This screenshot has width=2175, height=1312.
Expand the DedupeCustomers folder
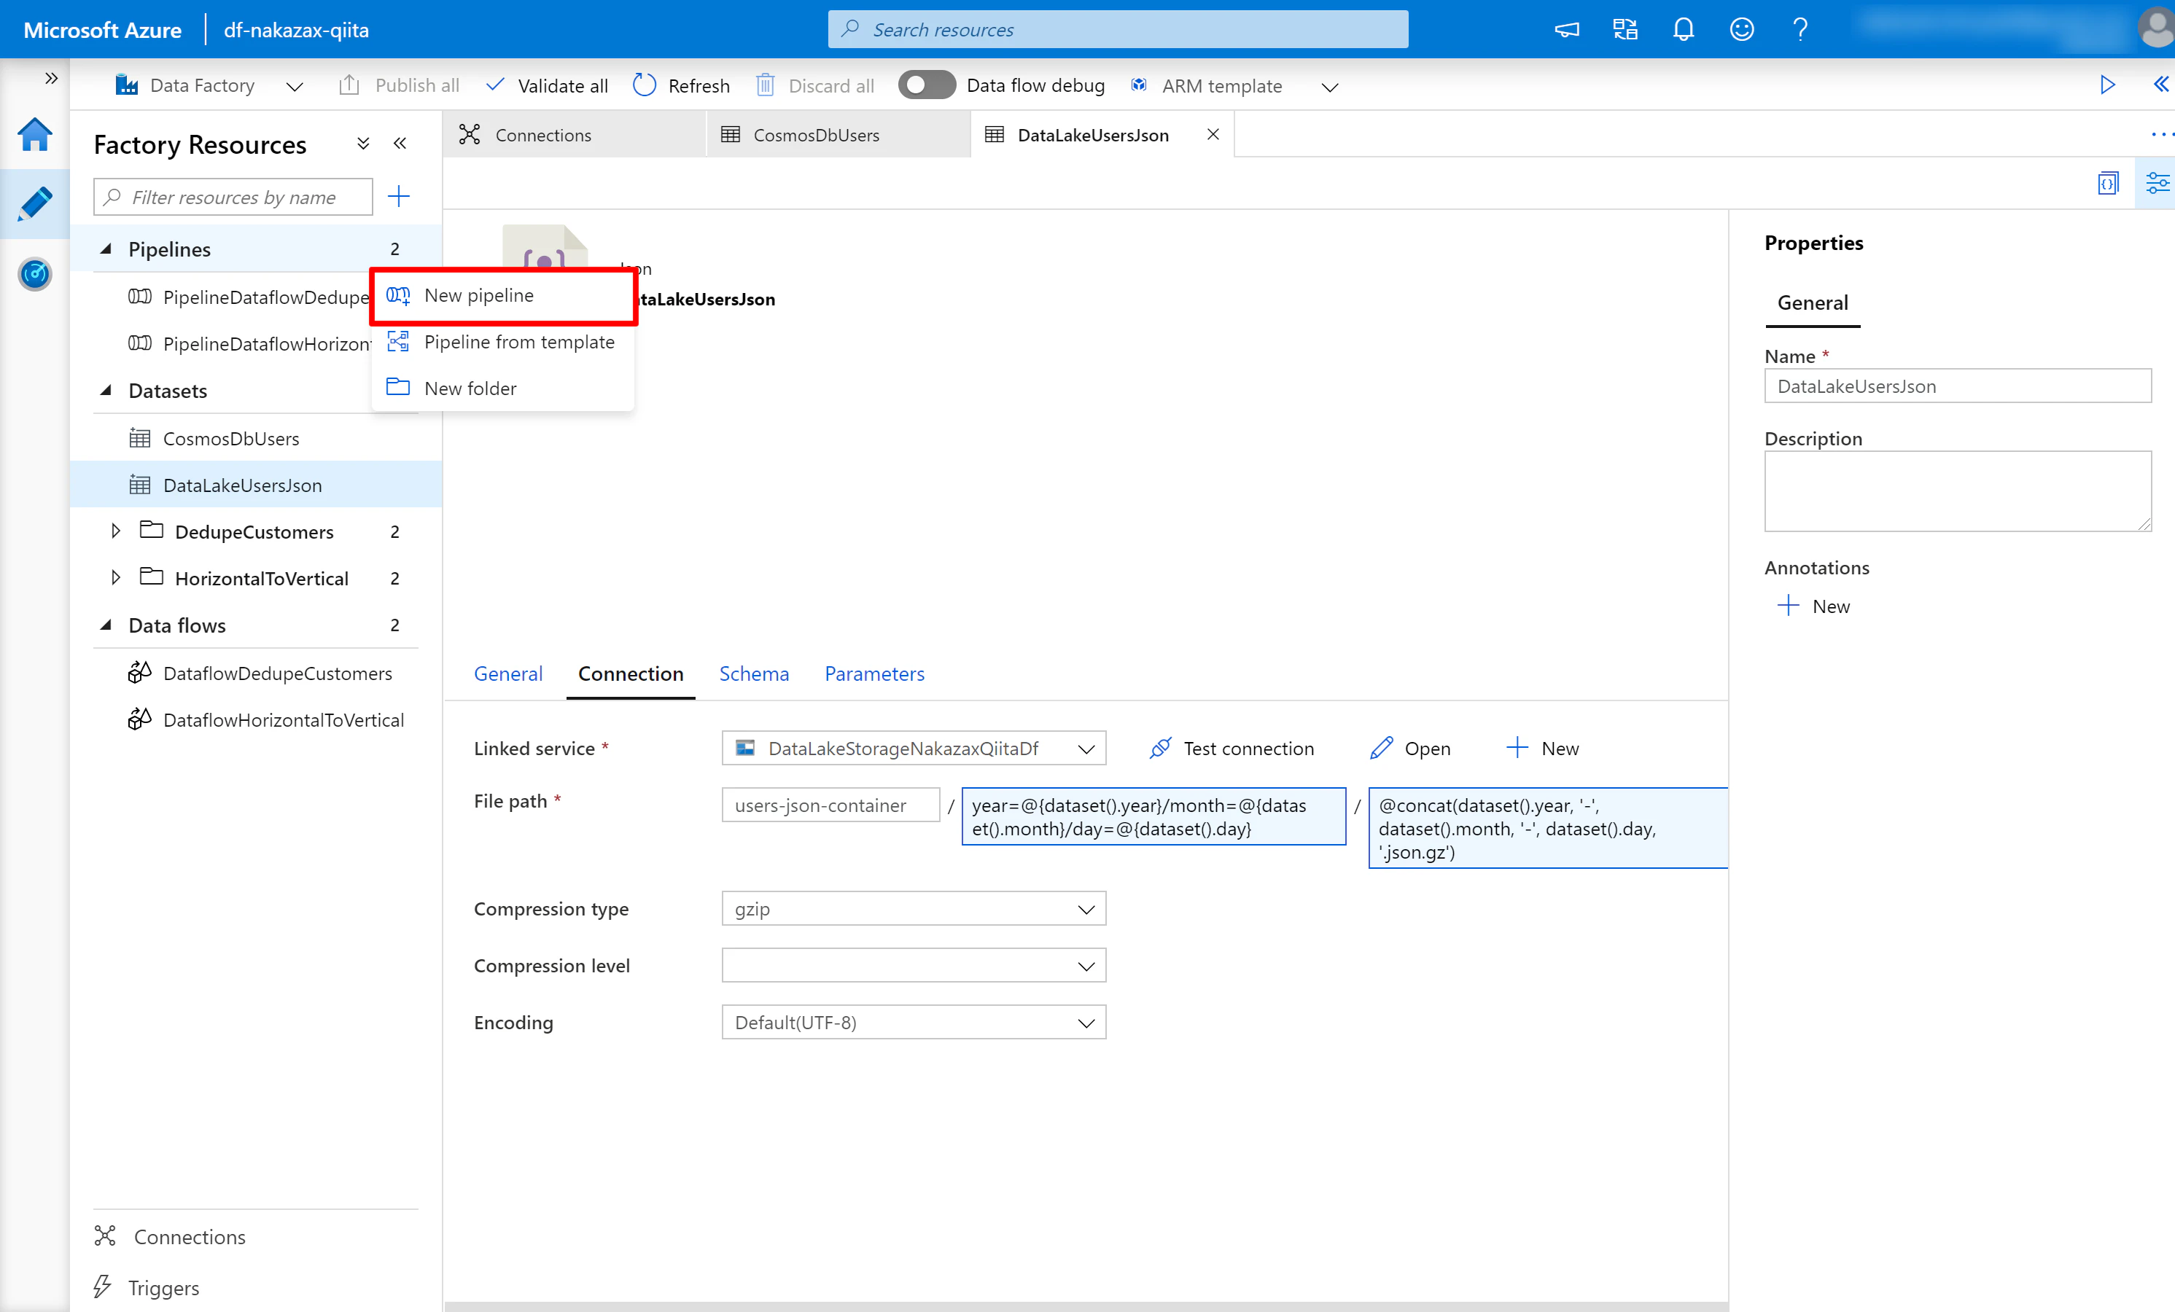pos(116,531)
